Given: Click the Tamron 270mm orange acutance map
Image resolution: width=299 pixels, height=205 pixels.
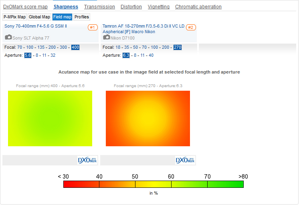Looking at the screenshot, I should click(x=148, y=118).
